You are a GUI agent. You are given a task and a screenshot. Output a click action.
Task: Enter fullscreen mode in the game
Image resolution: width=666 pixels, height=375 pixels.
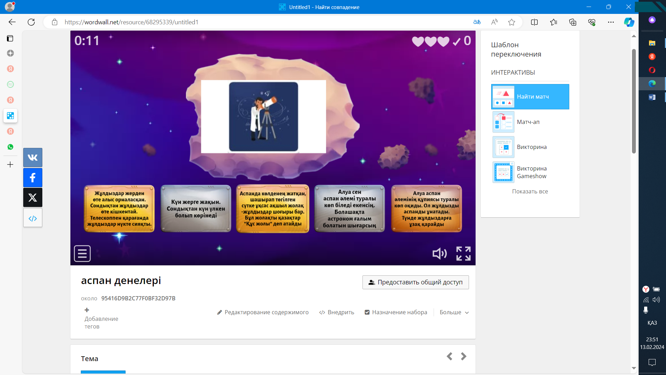click(463, 253)
